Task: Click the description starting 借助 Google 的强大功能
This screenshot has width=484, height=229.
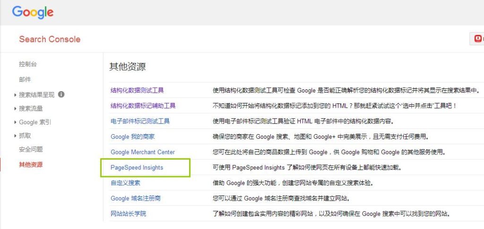Action: (293, 183)
